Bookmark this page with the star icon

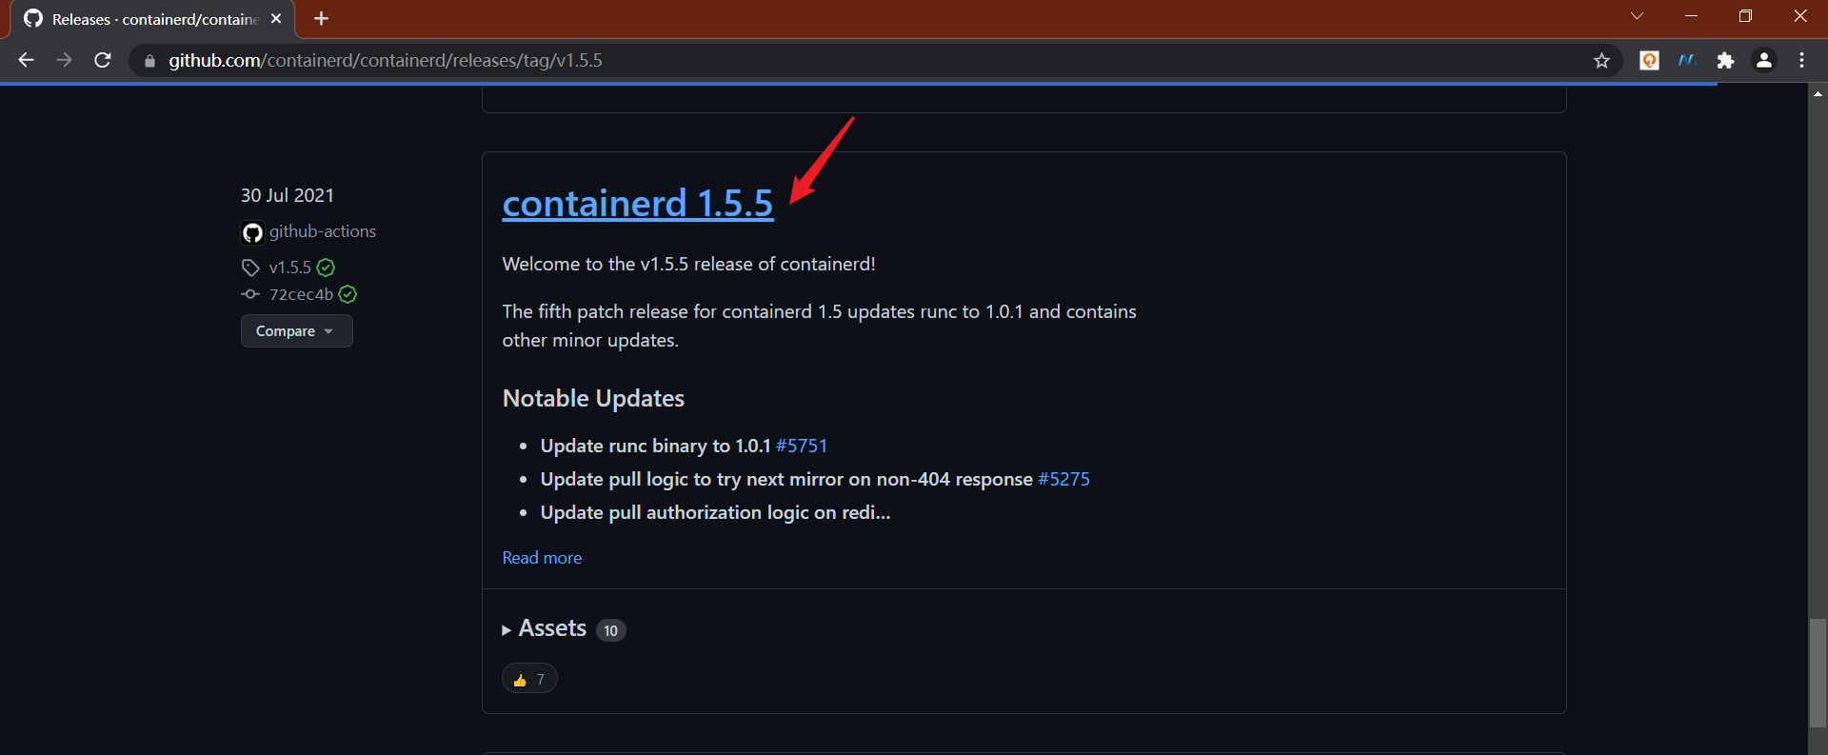tap(1601, 60)
